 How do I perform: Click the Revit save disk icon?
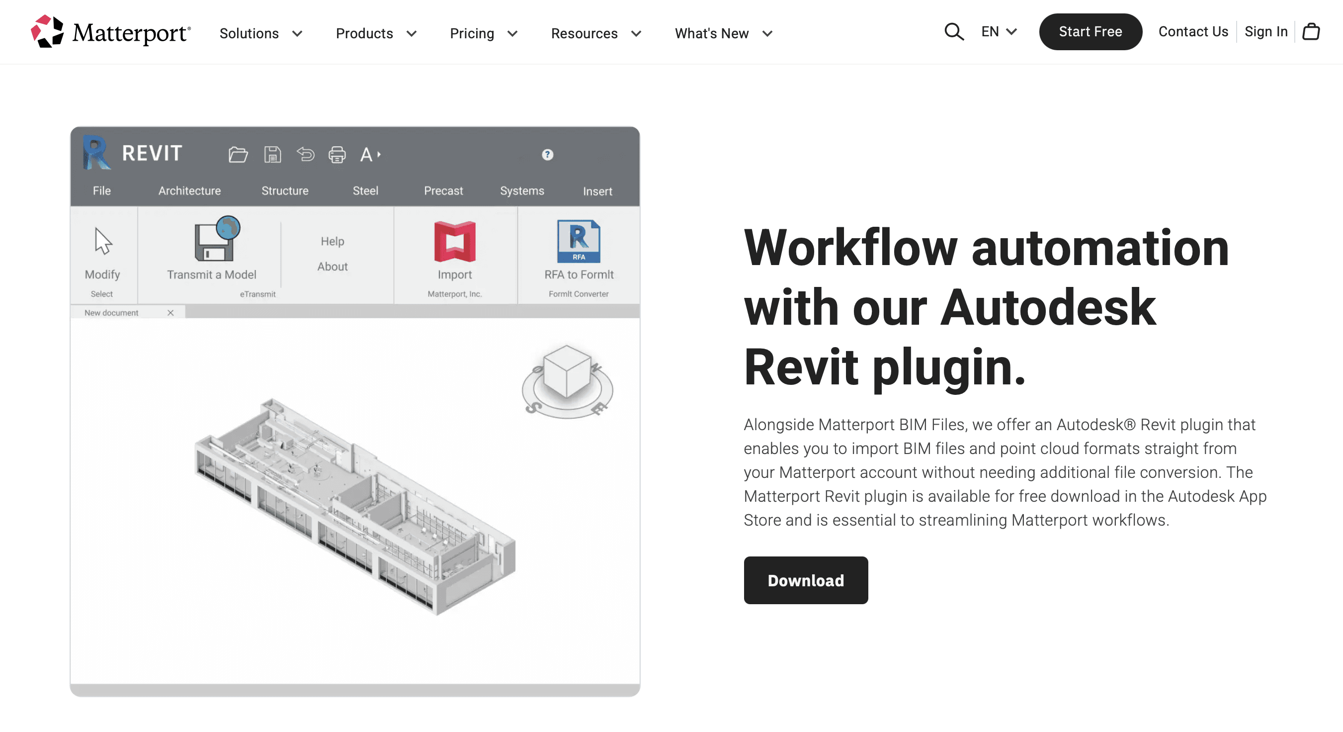point(272,155)
